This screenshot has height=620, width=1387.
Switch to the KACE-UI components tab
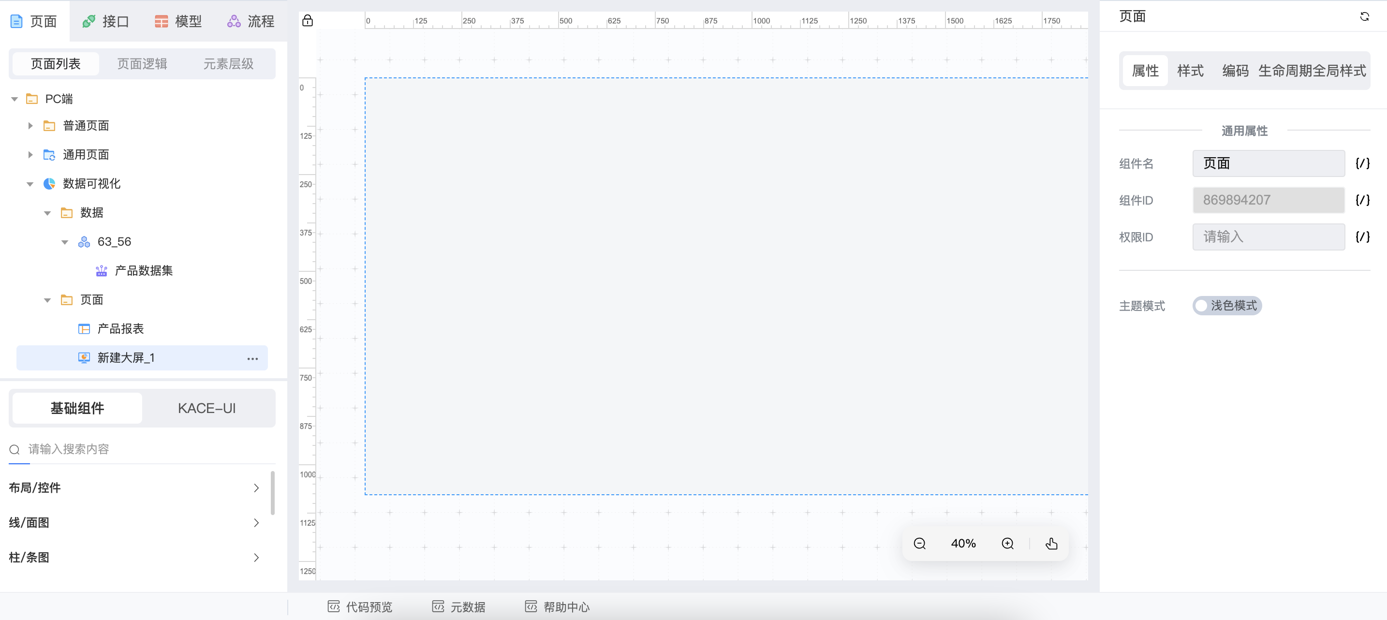[x=207, y=409]
